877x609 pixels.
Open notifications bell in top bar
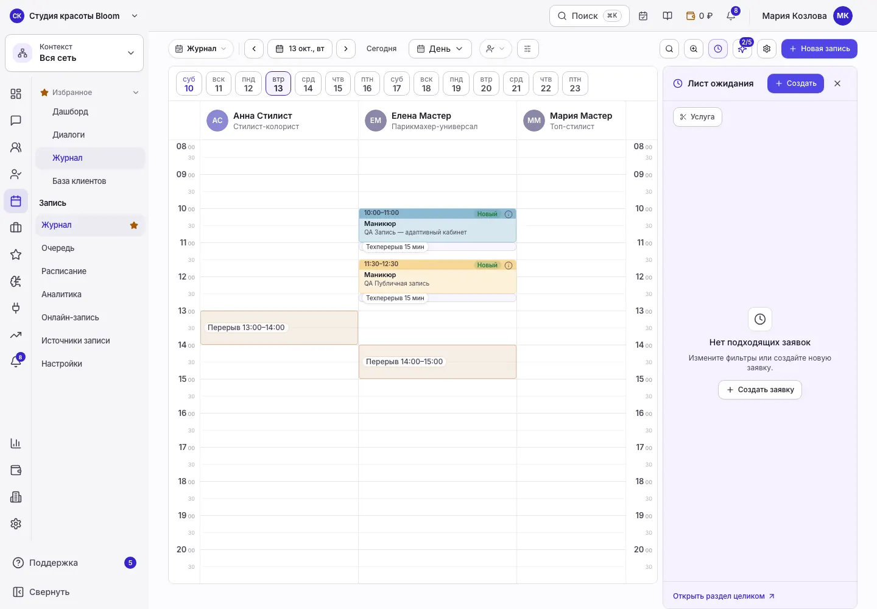click(x=731, y=16)
